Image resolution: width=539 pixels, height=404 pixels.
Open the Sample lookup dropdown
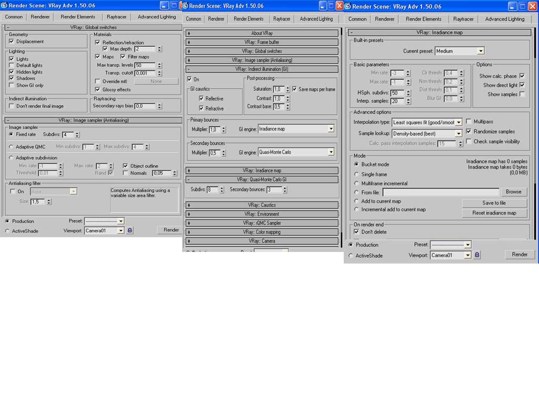point(458,133)
